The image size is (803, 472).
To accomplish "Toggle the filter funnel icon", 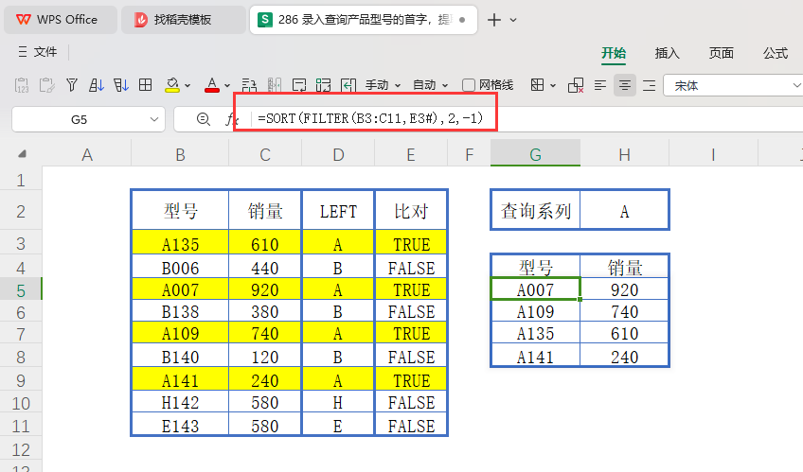I will click(72, 85).
